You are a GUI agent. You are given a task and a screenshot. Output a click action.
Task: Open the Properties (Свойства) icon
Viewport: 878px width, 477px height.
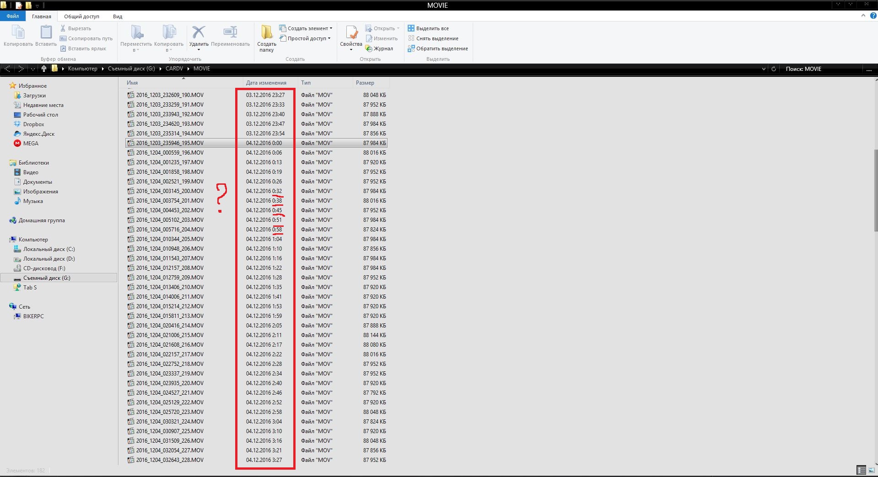(351, 33)
